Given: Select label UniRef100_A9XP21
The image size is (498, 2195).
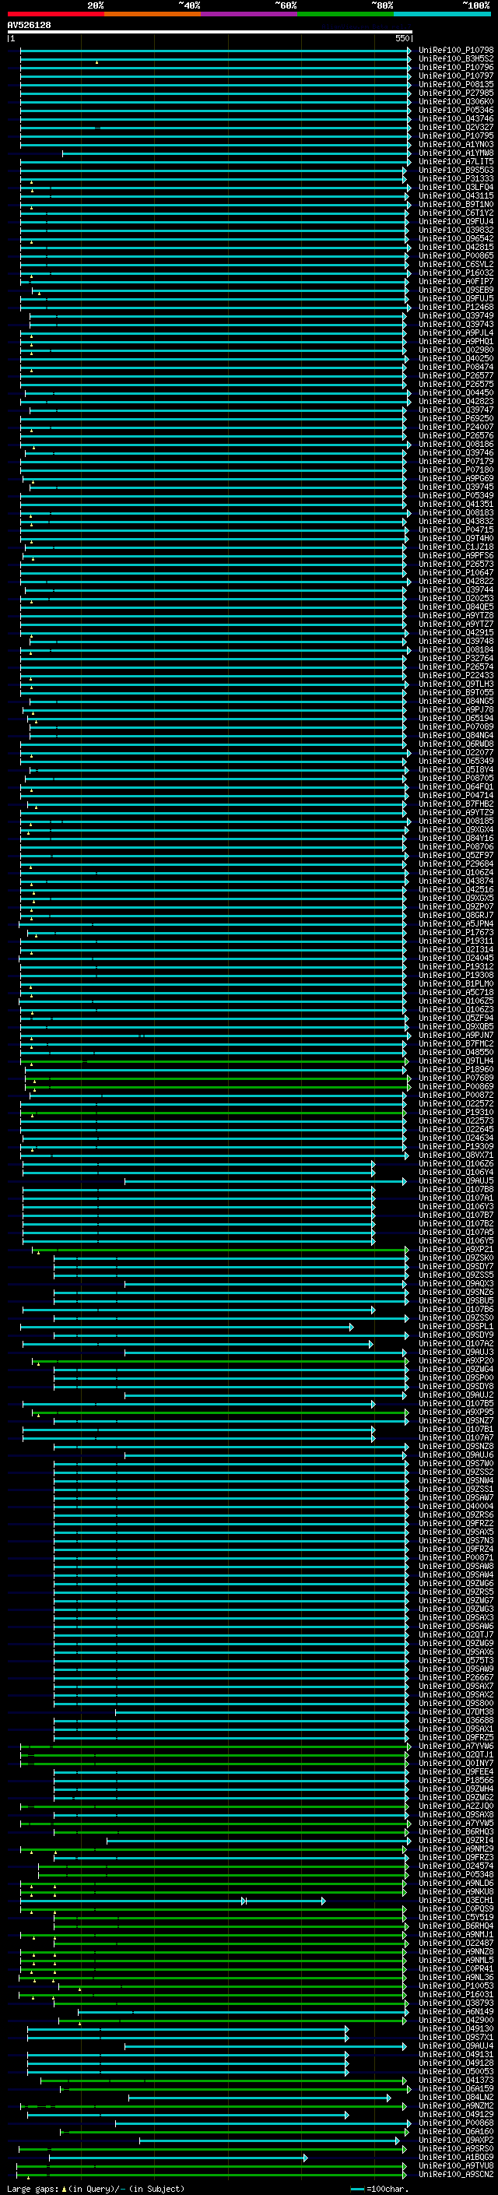Looking at the screenshot, I should 456,1249.
